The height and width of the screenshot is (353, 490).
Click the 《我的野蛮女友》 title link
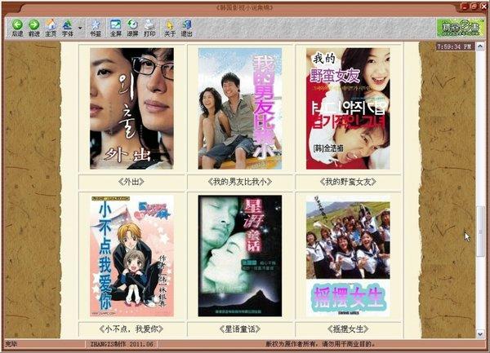tap(348, 182)
